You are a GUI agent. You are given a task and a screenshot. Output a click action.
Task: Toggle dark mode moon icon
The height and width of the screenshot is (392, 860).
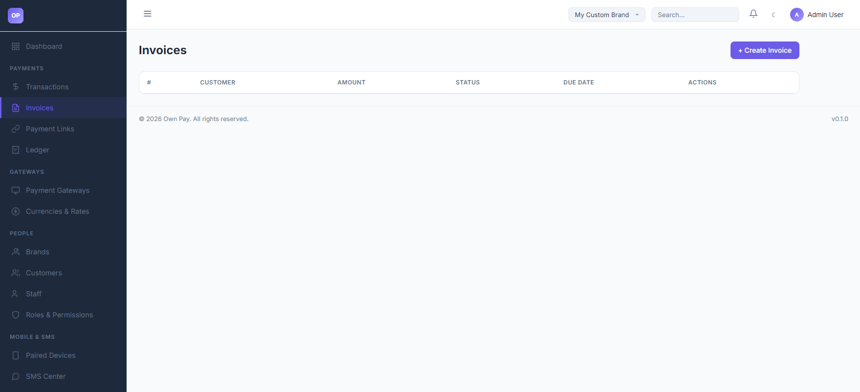pyautogui.click(x=774, y=15)
